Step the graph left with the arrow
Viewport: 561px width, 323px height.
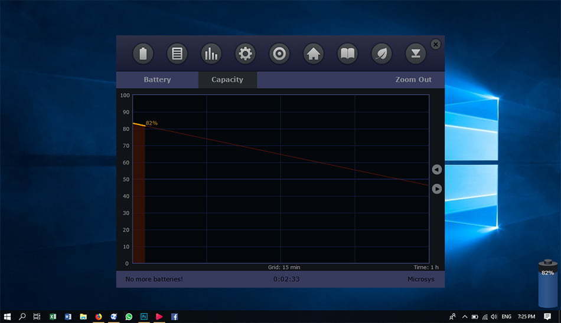[436, 169]
